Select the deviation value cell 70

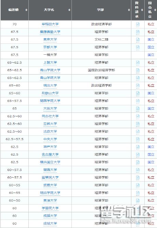pyautogui.click(x=15, y=24)
